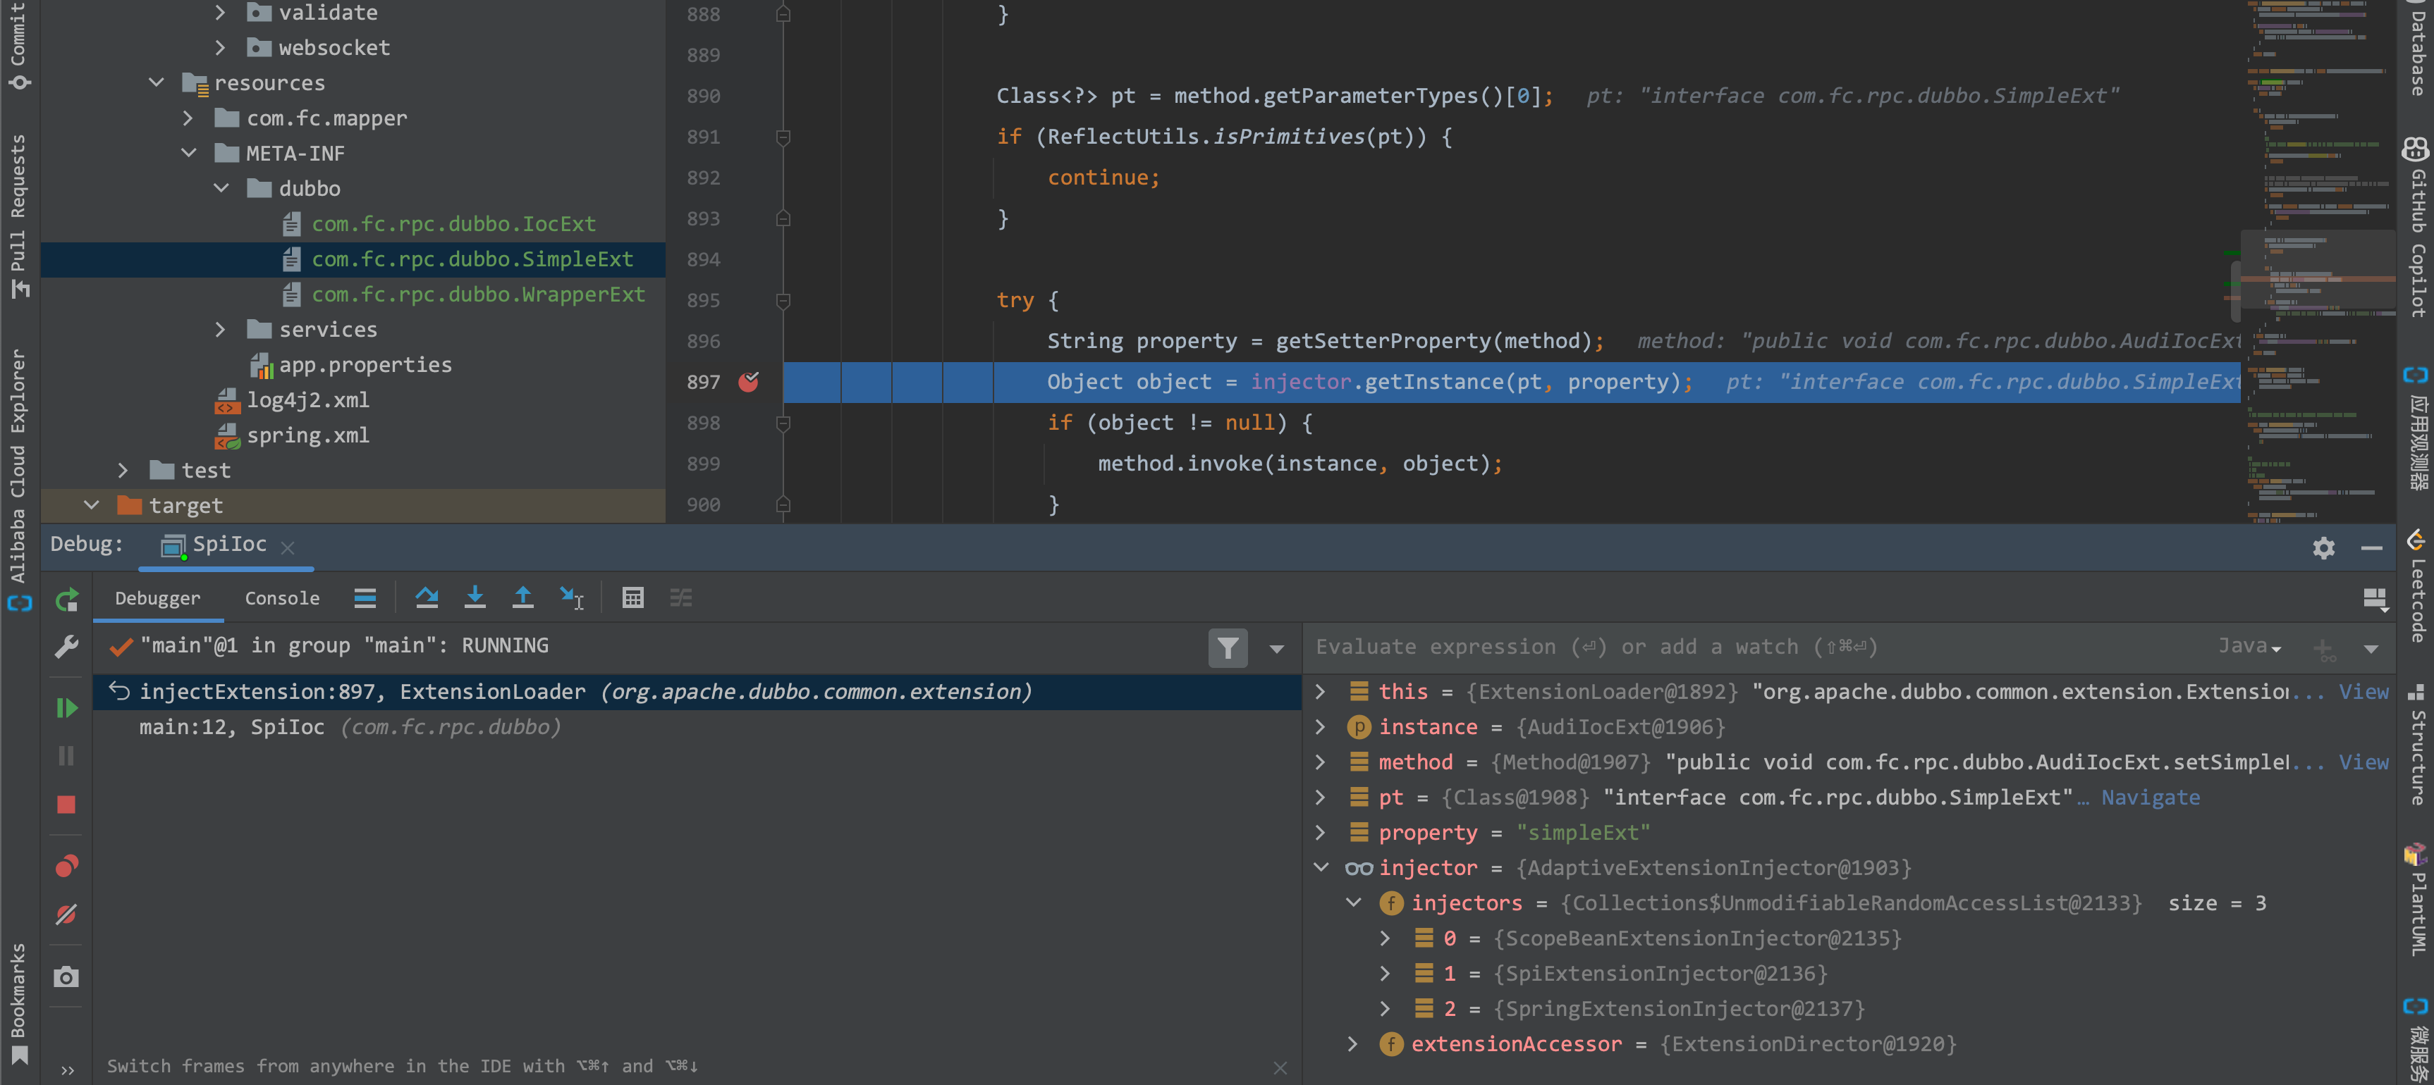Open the wrench modify run configuration icon
Screen dimensions: 2434x1085
tap(66, 647)
